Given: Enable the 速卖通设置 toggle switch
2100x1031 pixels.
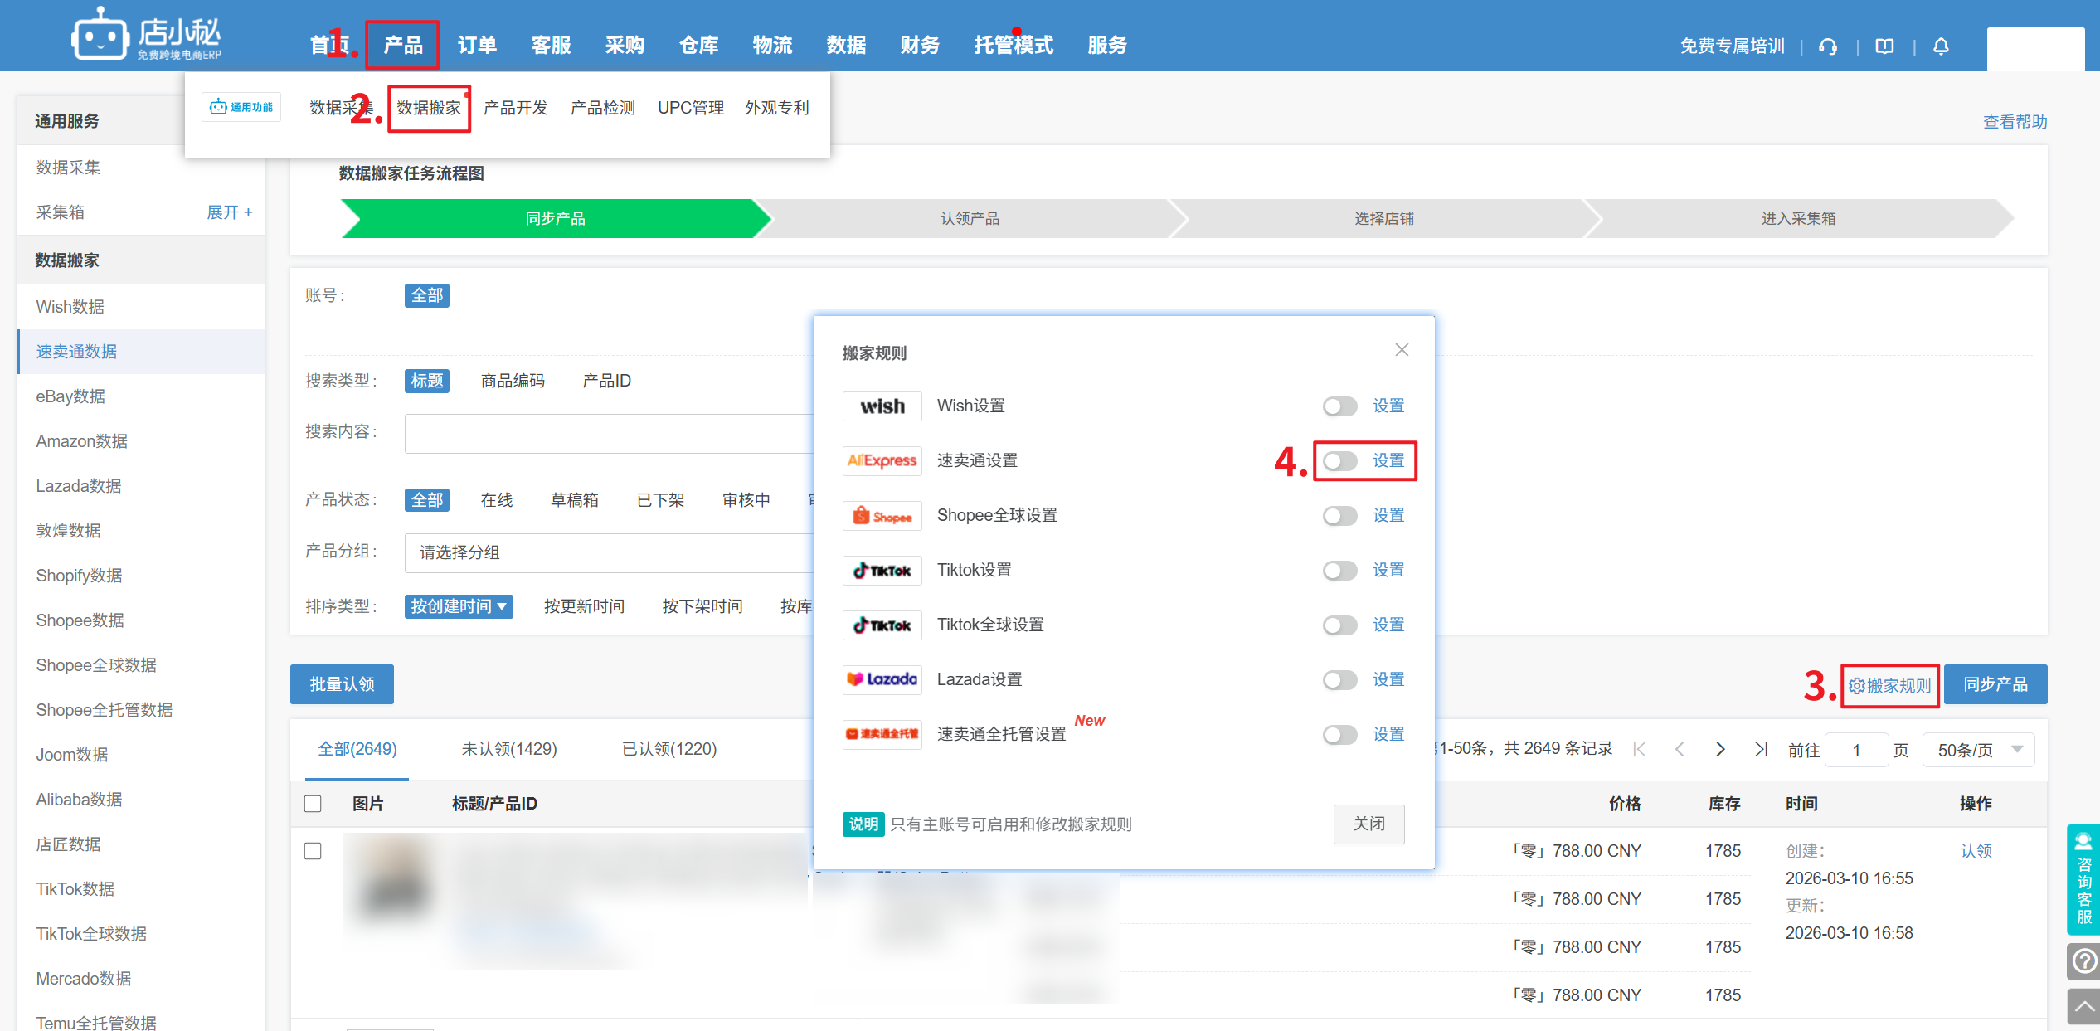Looking at the screenshot, I should (x=1339, y=460).
